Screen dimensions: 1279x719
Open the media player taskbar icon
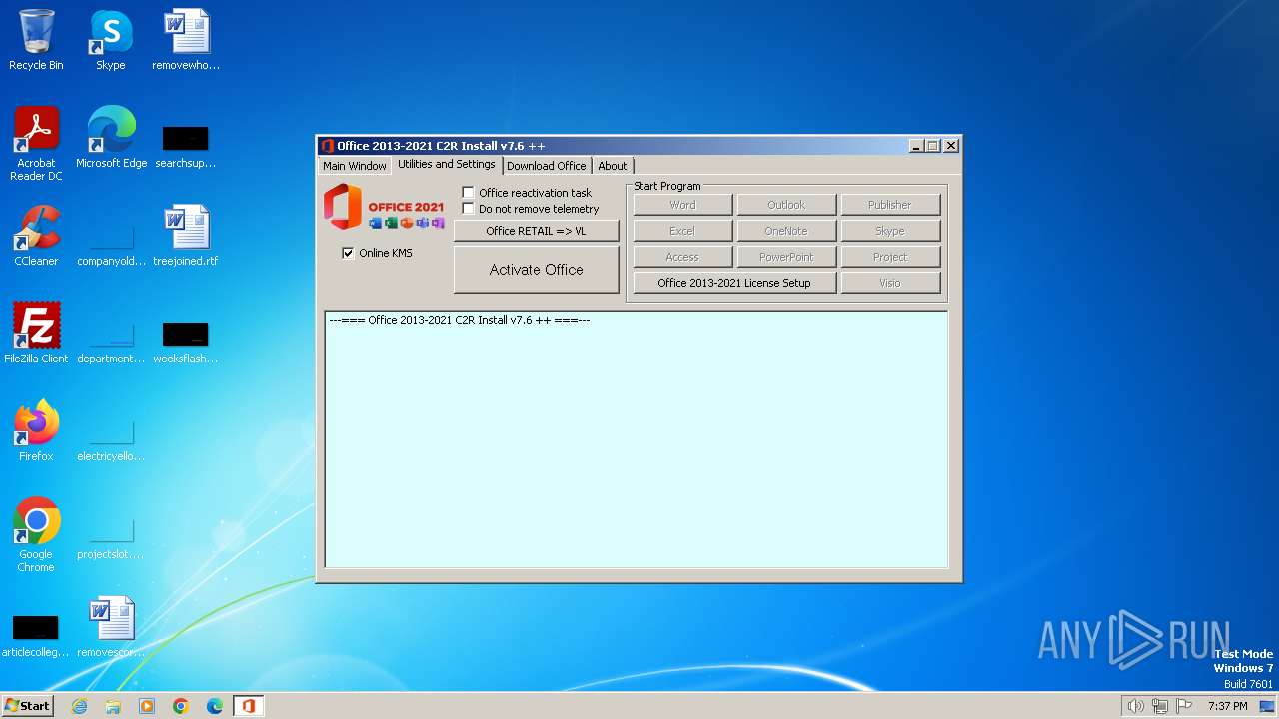147,706
